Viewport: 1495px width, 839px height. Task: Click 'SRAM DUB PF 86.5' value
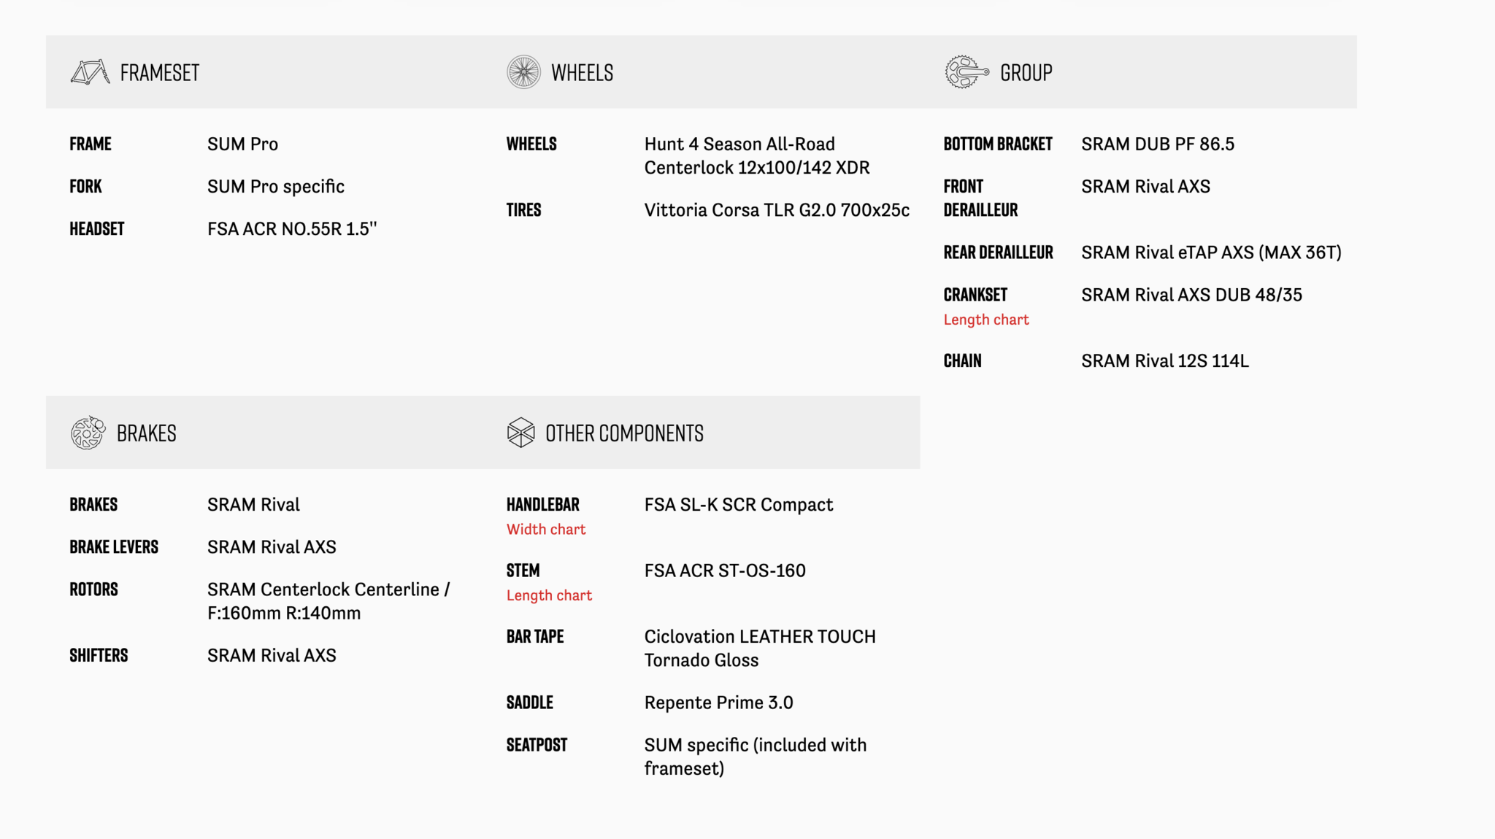coord(1158,144)
